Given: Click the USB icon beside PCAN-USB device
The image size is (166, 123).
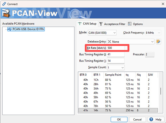Looking at the screenshot, I should (x=10, y=29).
